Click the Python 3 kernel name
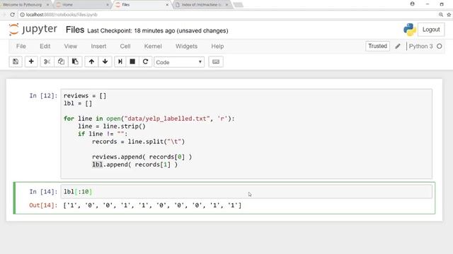 tap(420, 46)
